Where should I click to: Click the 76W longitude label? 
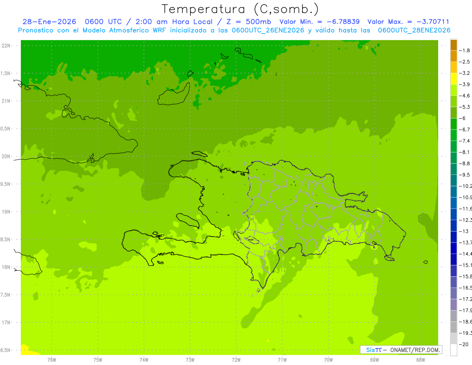pyautogui.click(x=52, y=360)
